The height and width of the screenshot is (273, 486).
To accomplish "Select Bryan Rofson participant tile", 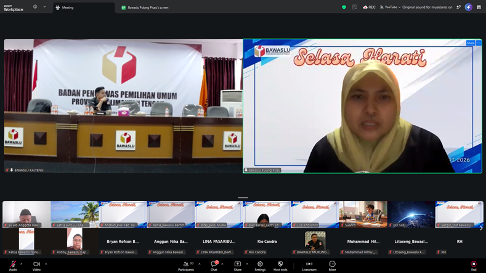I will pos(123,242).
